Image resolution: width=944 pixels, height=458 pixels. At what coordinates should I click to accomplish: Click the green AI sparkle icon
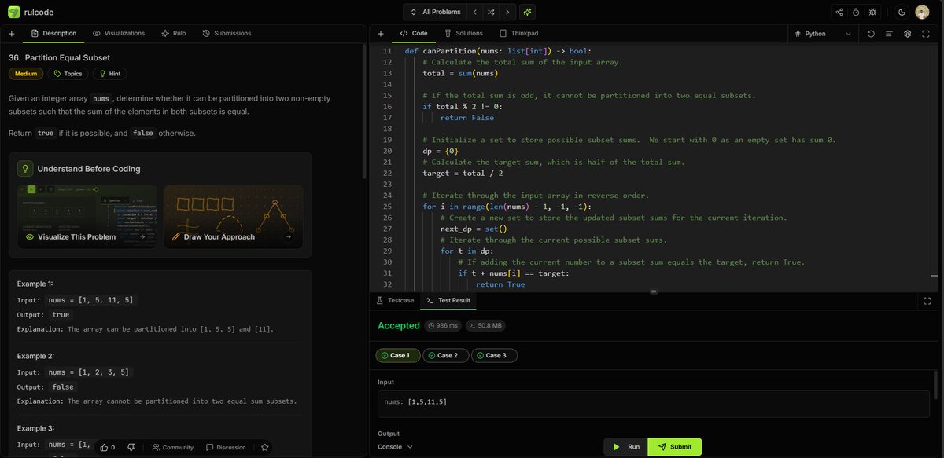click(x=527, y=12)
